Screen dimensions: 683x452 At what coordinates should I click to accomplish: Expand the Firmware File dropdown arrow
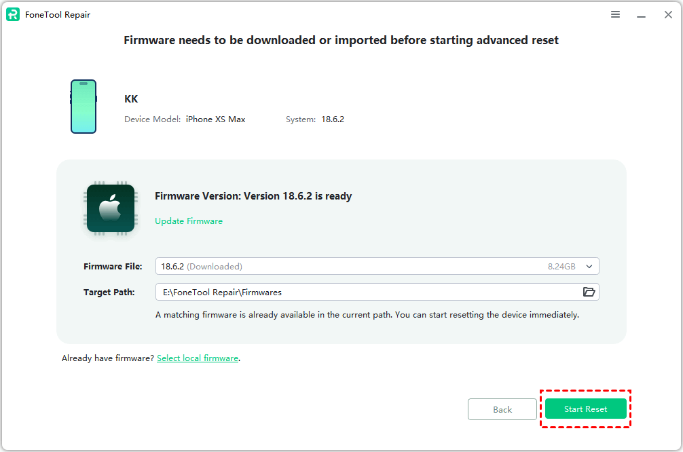(x=589, y=267)
